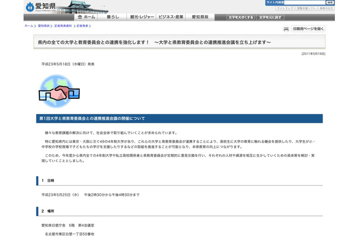Open the 閲覧支援ソフト link

[306, 8]
